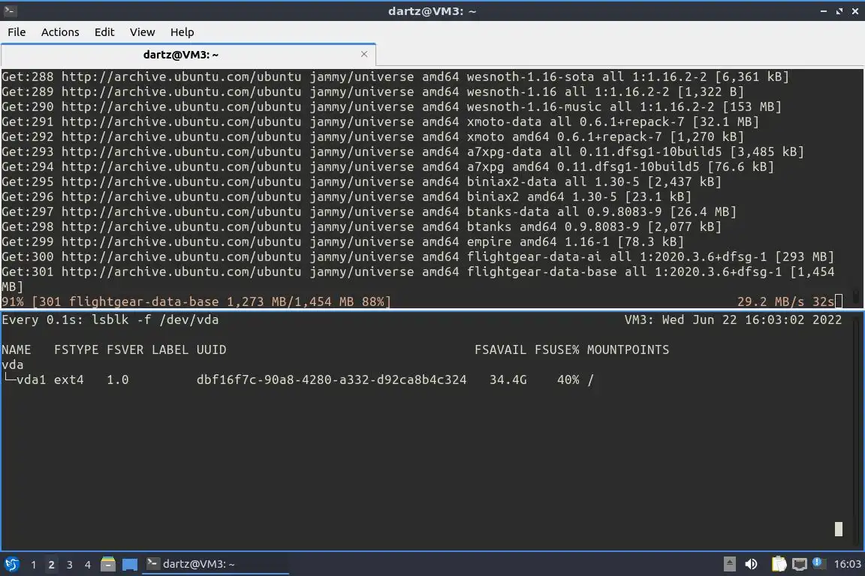Screen dimensions: 865x576
Task: Click the FSAVAIL value 34.4G
Action: 508,379
